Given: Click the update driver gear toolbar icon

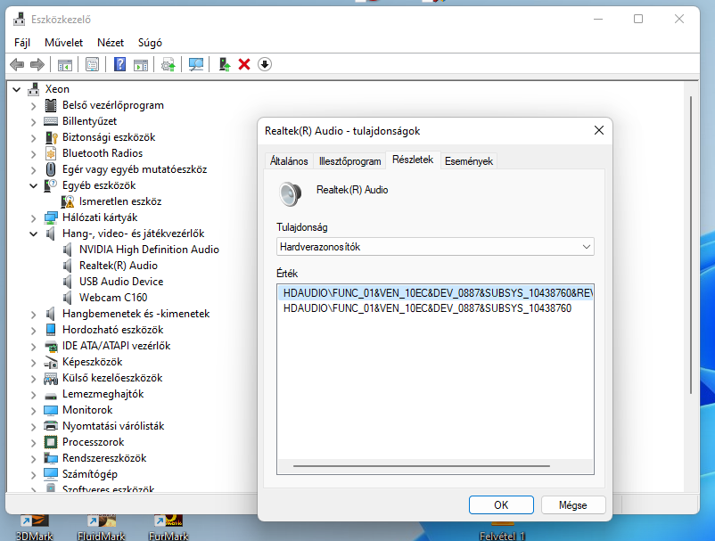Looking at the screenshot, I should [168, 65].
